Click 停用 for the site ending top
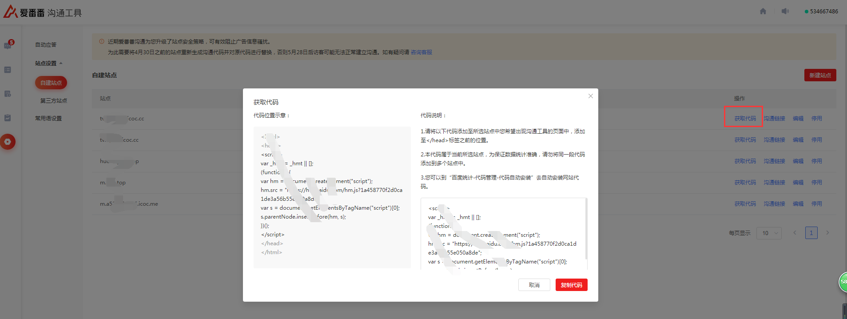This screenshot has width=847, height=319. (x=817, y=183)
